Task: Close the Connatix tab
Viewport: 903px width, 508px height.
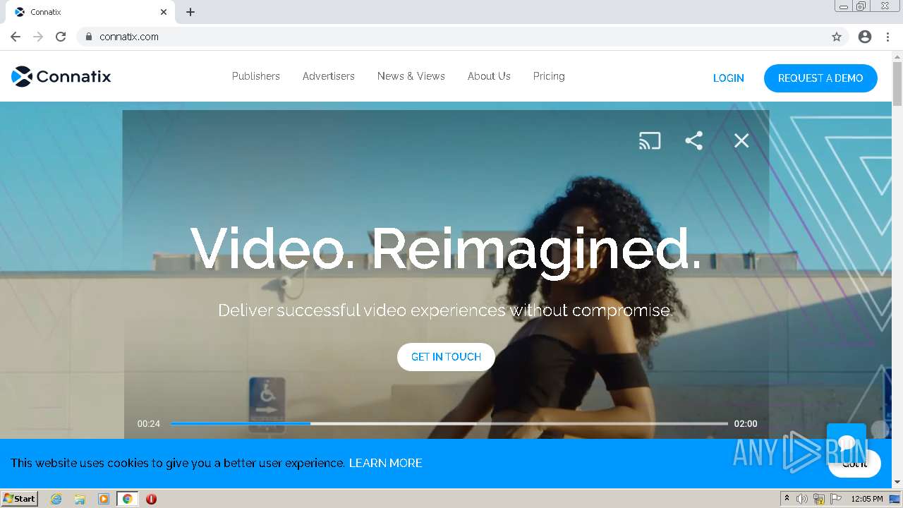Action: [x=164, y=12]
